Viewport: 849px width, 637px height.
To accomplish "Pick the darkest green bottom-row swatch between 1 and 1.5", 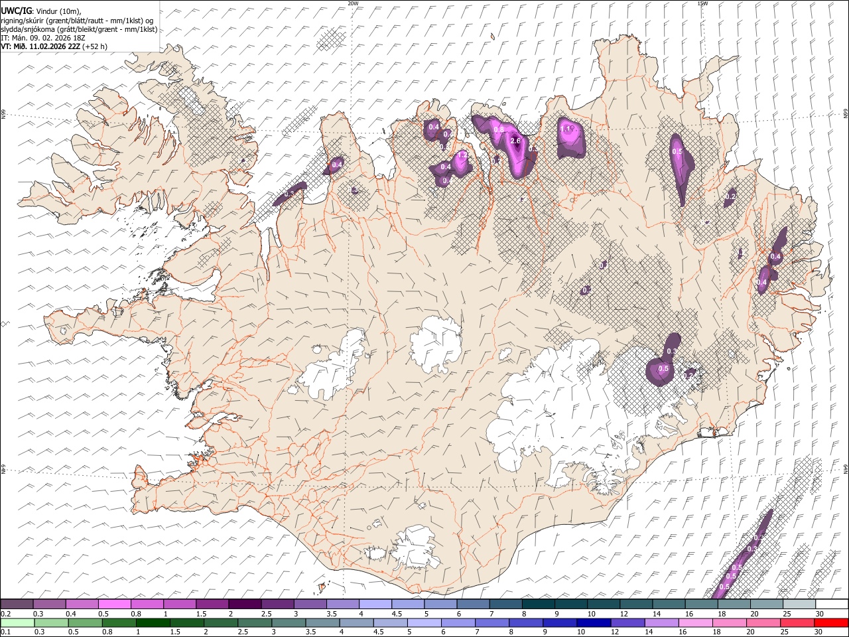I will (152, 623).
